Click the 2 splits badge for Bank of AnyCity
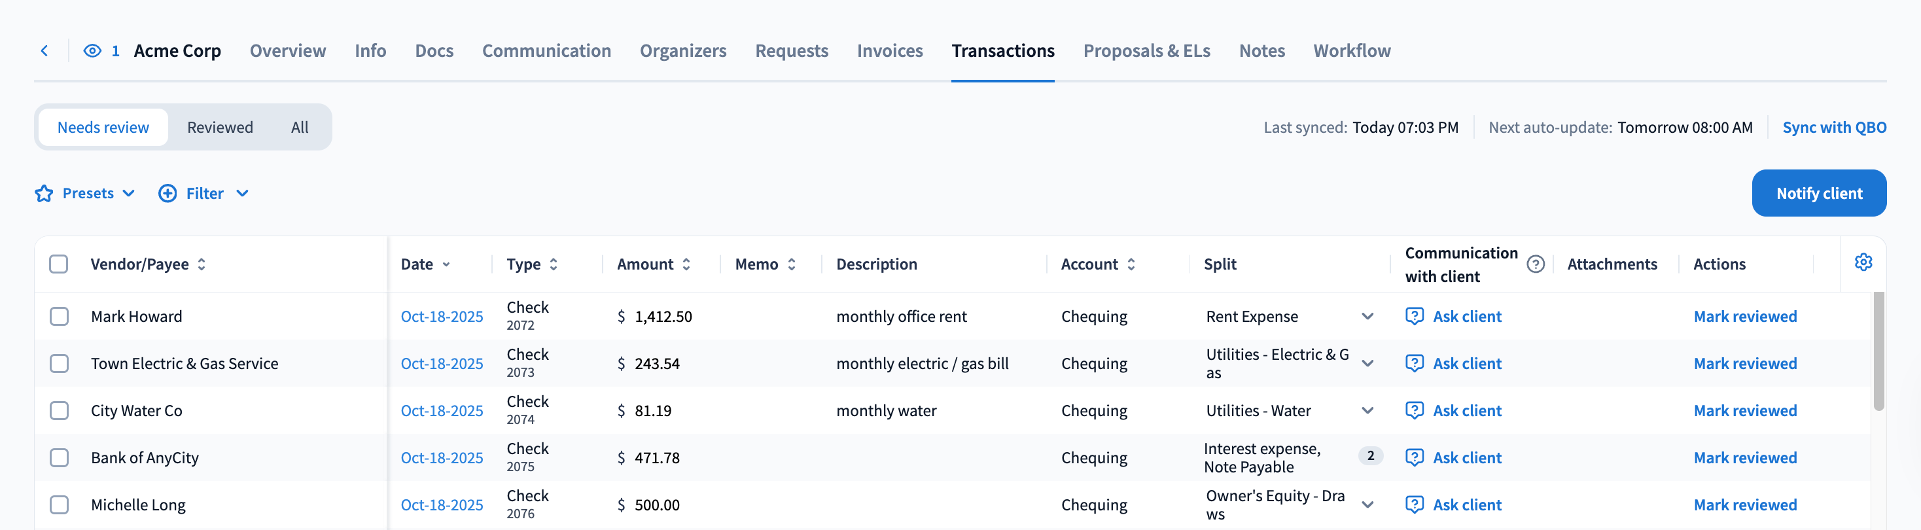 (x=1370, y=455)
